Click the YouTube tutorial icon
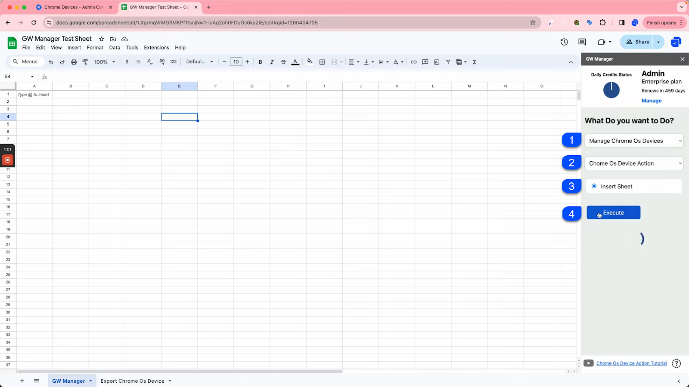The image size is (689, 387). pos(588,363)
